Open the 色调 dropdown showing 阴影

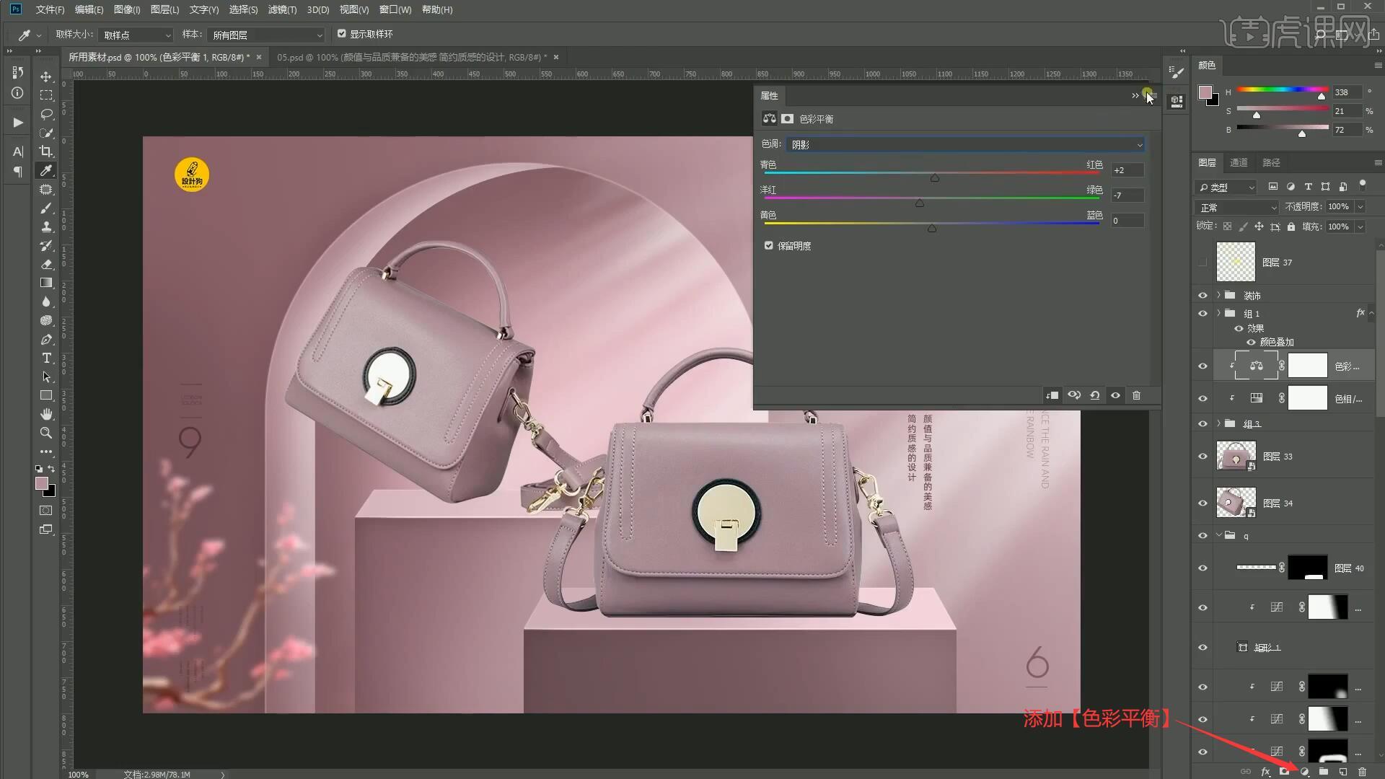point(965,145)
